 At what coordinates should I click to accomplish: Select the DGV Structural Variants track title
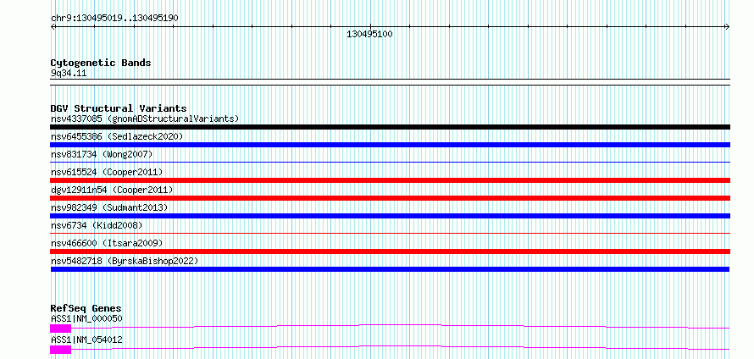pyautogui.click(x=119, y=108)
